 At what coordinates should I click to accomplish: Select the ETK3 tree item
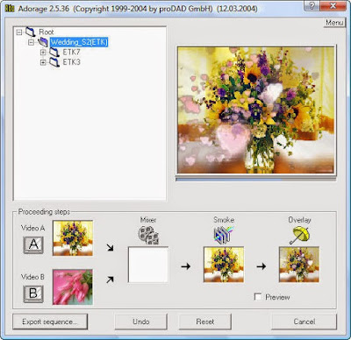click(x=71, y=62)
